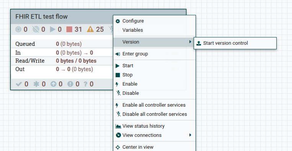This screenshot has width=292, height=151.
Task: Select Stop in the context menu
Action: click(x=155, y=75)
